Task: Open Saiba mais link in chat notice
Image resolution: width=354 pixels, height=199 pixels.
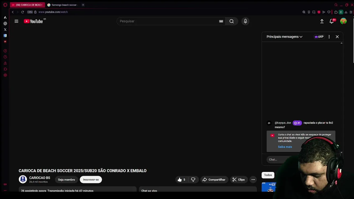Action: click(285, 147)
